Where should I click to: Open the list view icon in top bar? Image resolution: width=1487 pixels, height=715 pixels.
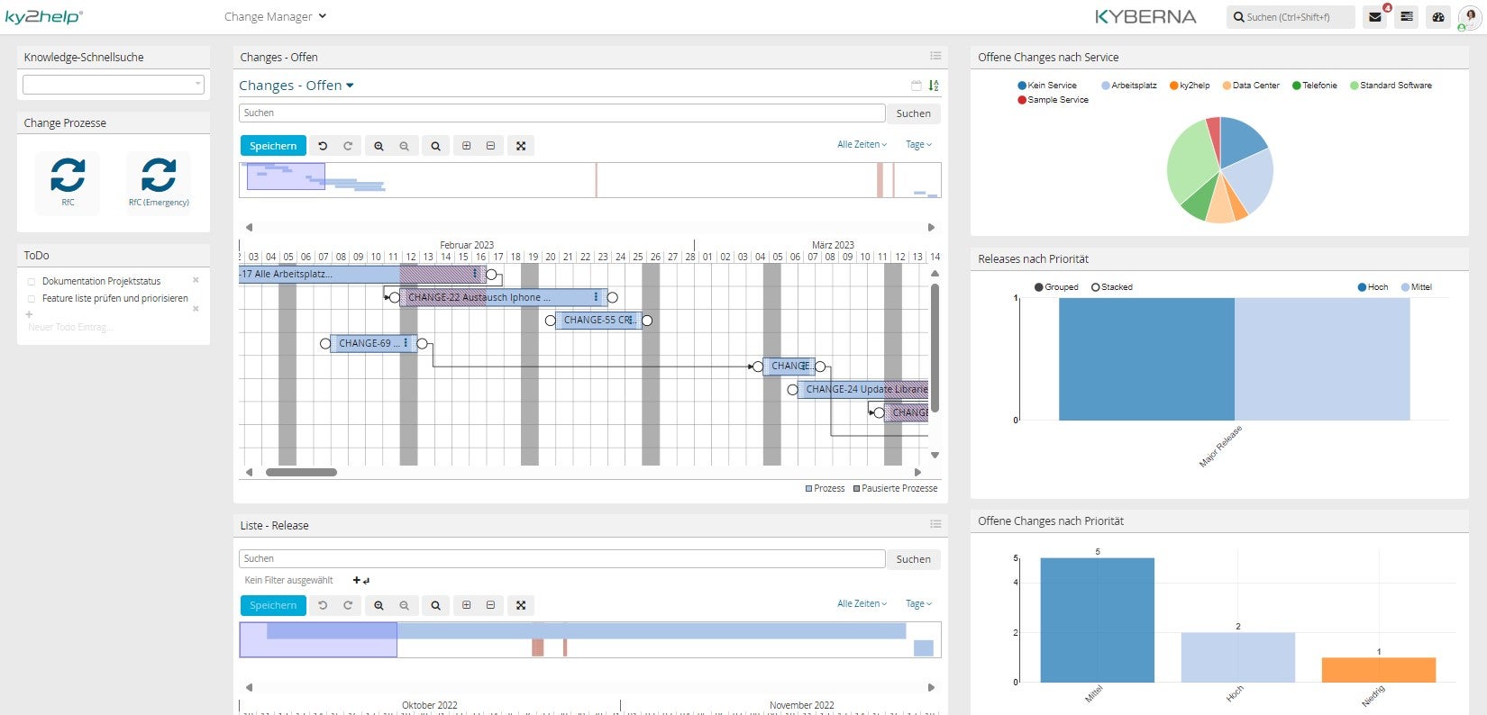1407,17
